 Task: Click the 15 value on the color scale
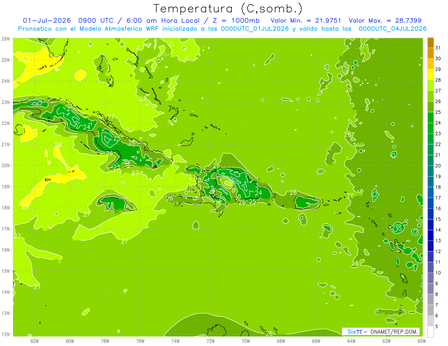point(438,219)
